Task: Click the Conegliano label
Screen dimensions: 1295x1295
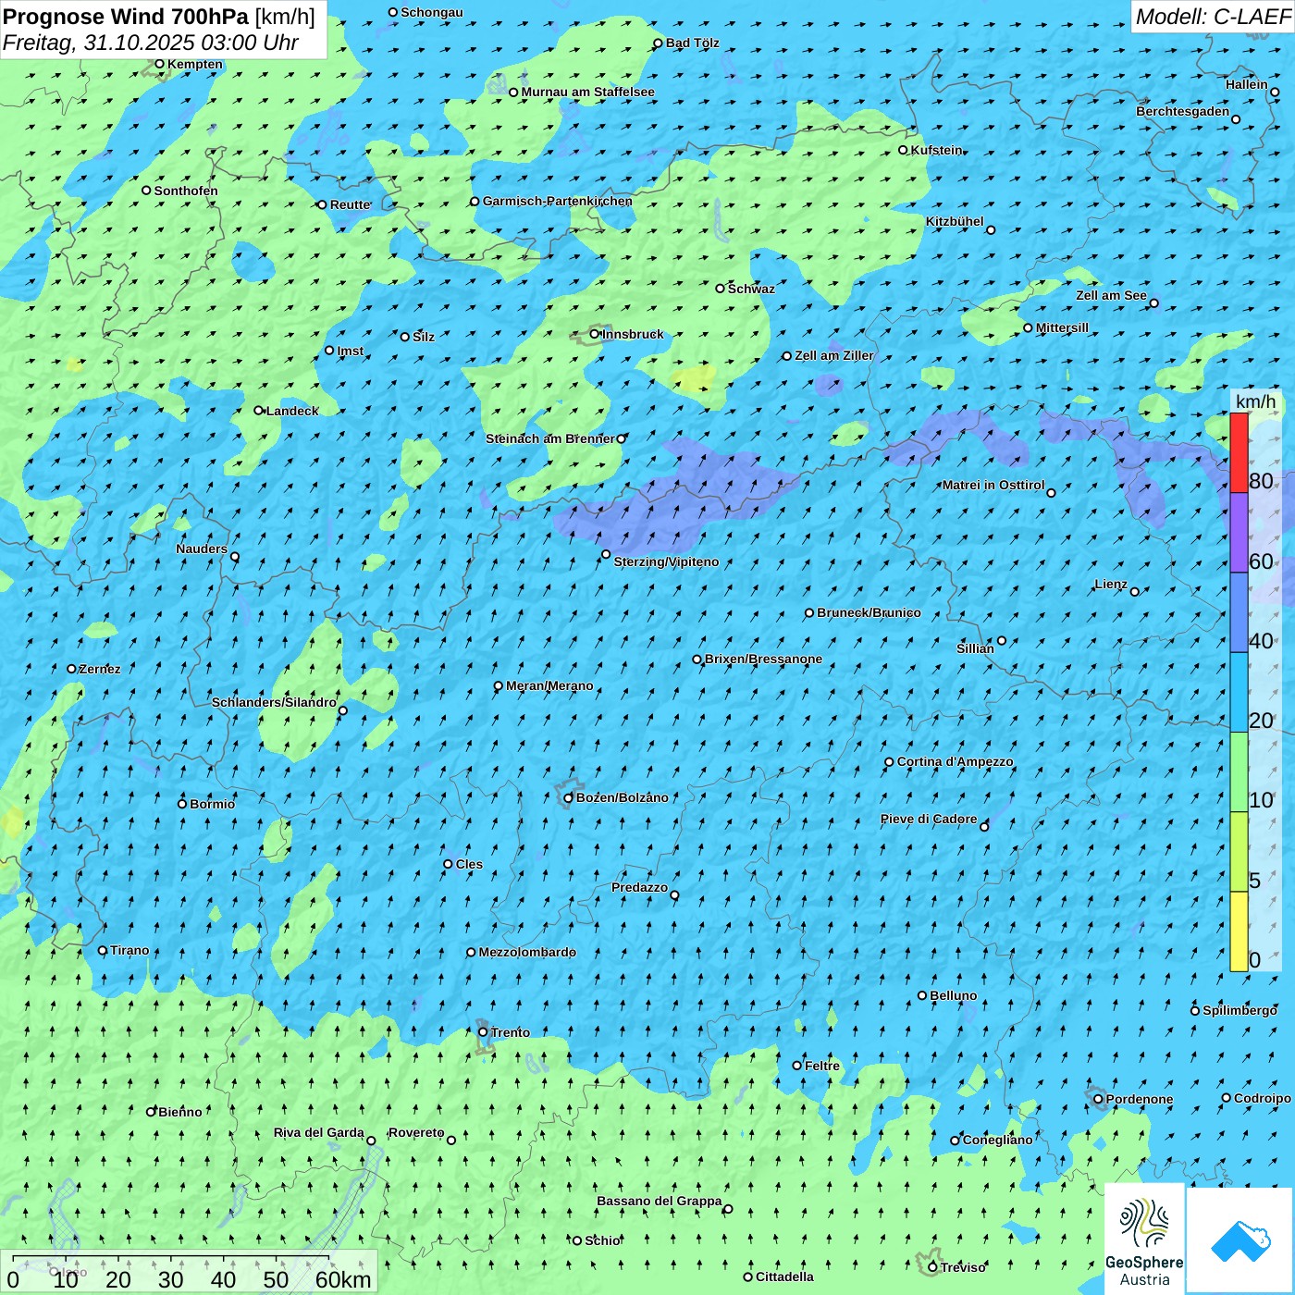Action: 998,1140
